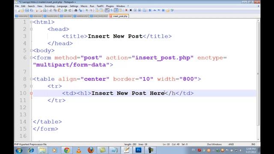Image resolution: width=274 pixels, height=154 pixels.
Task: Run macro multiple times icon
Action: tap(140, 10)
